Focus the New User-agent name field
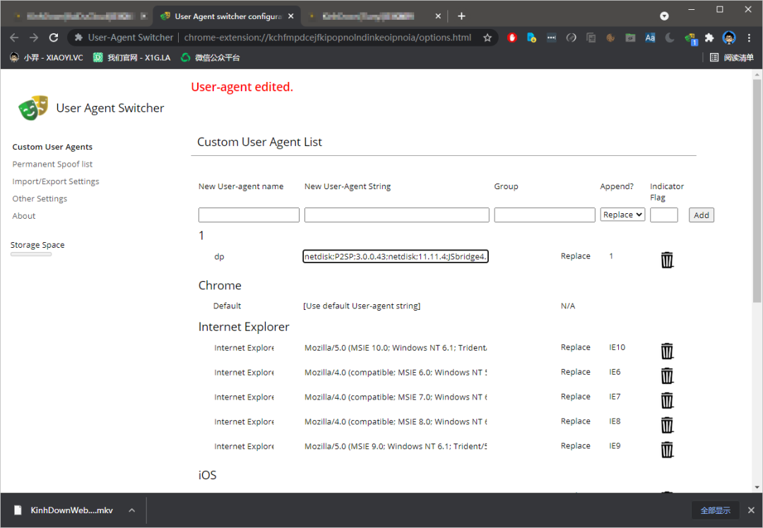Viewport: 763px width, 528px height. coord(249,215)
